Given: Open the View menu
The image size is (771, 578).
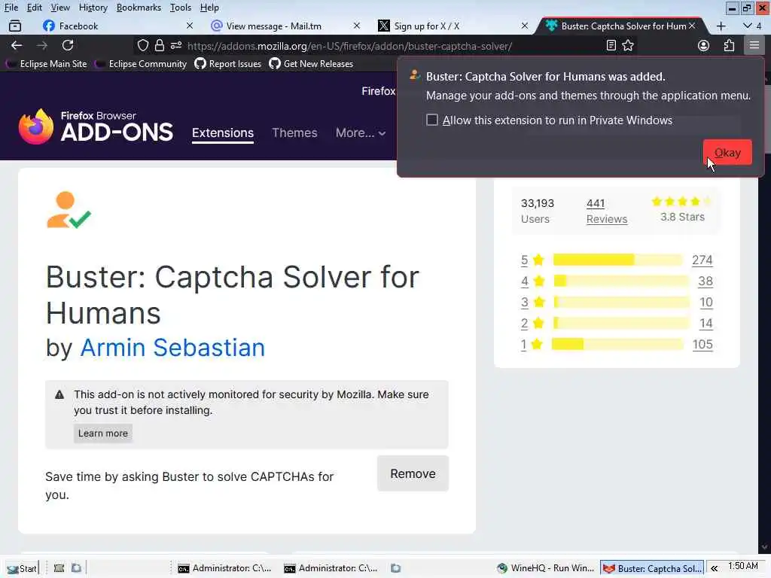Looking at the screenshot, I should (60, 8).
